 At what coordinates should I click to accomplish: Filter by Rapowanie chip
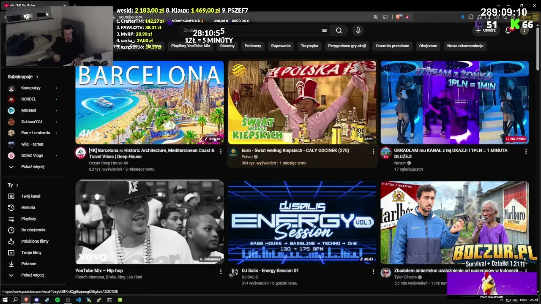click(281, 46)
